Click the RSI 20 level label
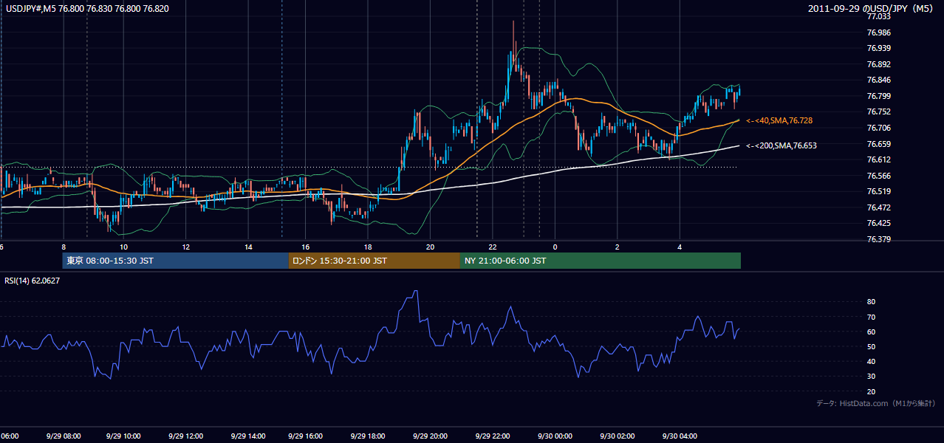 871,391
